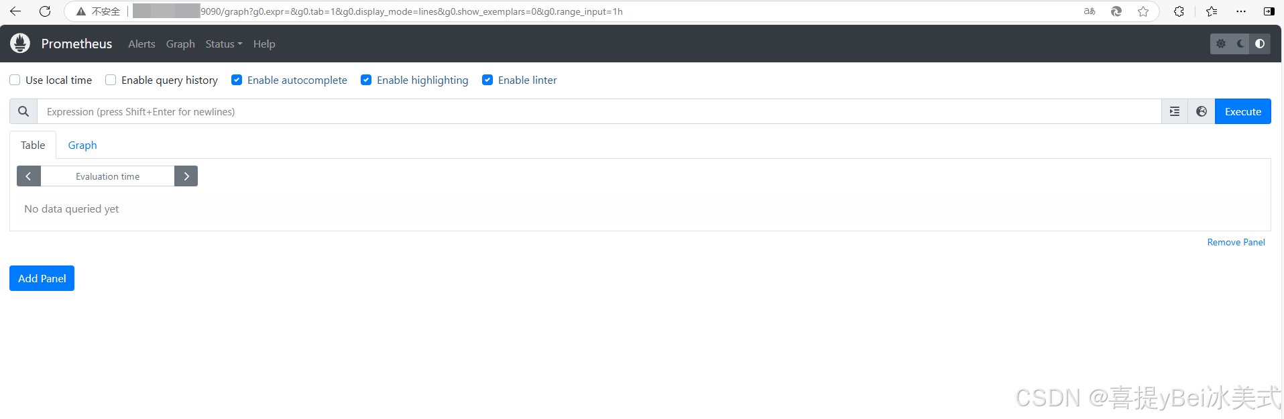Open the browser translate icon
Screen dimensions: 1284x419
pyautogui.click(x=1090, y=11)
